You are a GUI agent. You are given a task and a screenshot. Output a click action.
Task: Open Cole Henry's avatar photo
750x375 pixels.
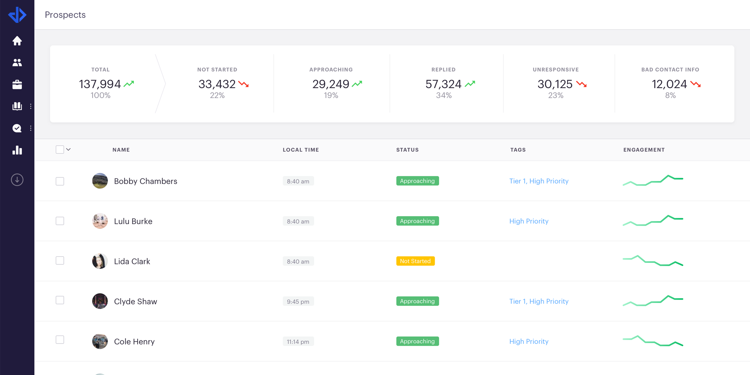point(100,341)
